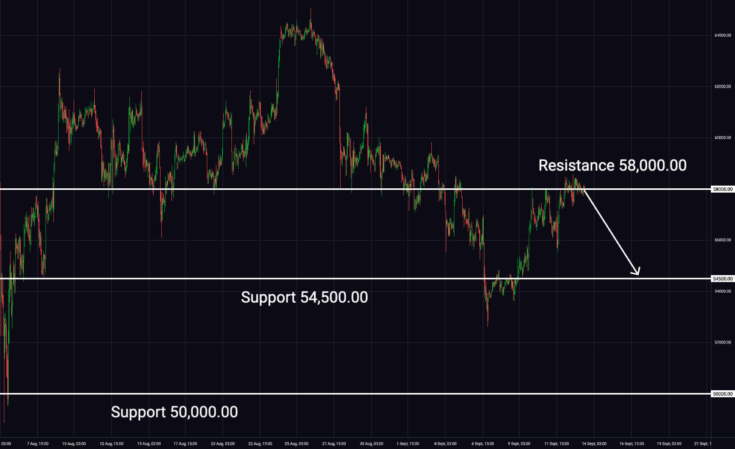
Task: Click the '17 Aug, 15:00' time label
Action: pos(185,444)
